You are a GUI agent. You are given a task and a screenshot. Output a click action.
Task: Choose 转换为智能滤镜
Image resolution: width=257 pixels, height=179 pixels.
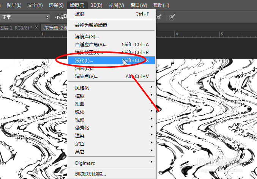point(112,25)
